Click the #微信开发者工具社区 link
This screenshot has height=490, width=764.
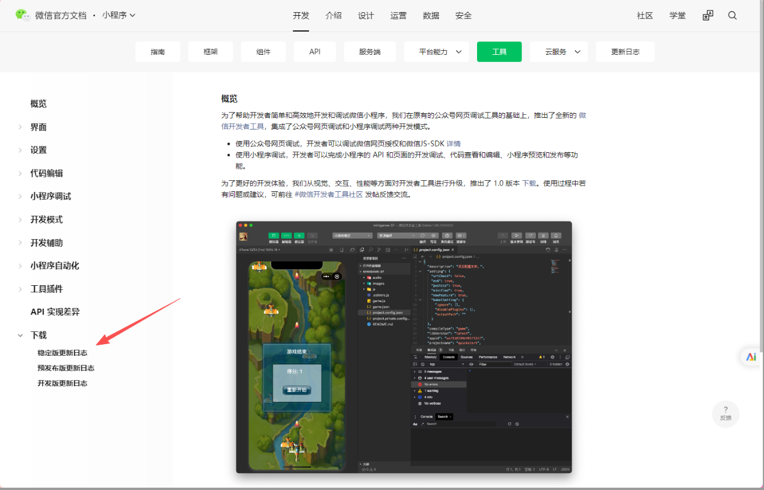click(x=328, y=195)
